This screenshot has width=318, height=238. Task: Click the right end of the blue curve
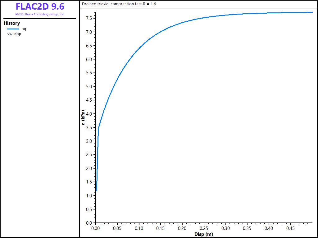click(x=312, y=12)
